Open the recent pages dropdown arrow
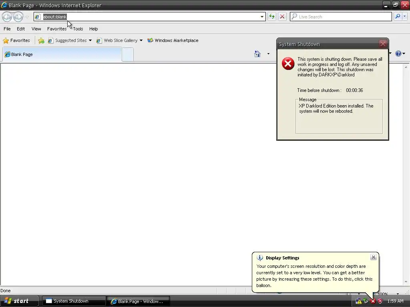The image size is (410, 307). point(27,17)
